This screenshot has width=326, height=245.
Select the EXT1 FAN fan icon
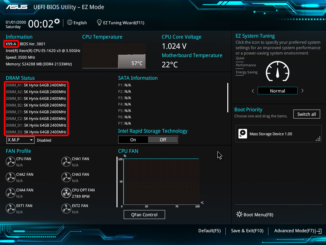pos(11,209)
